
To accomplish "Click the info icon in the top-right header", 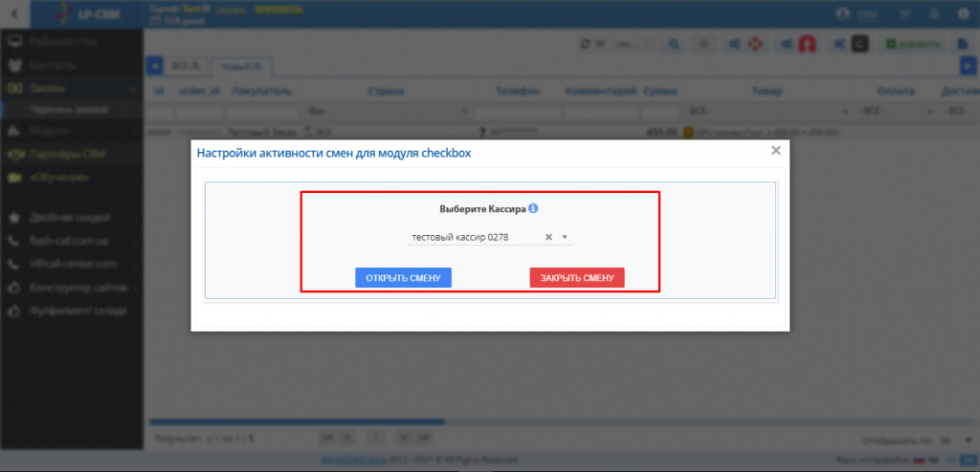I will [x=963, y=13].
